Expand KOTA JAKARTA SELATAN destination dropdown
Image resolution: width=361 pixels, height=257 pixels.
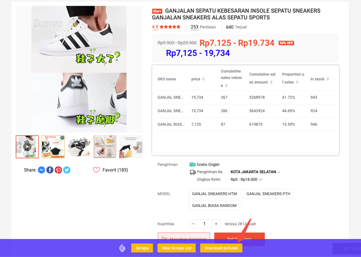point(256,172)
